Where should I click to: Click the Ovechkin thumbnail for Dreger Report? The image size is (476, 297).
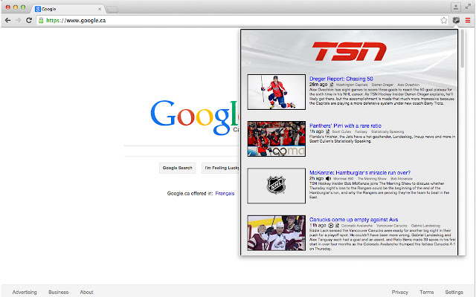pyautogui.click(x=276, y=92)
